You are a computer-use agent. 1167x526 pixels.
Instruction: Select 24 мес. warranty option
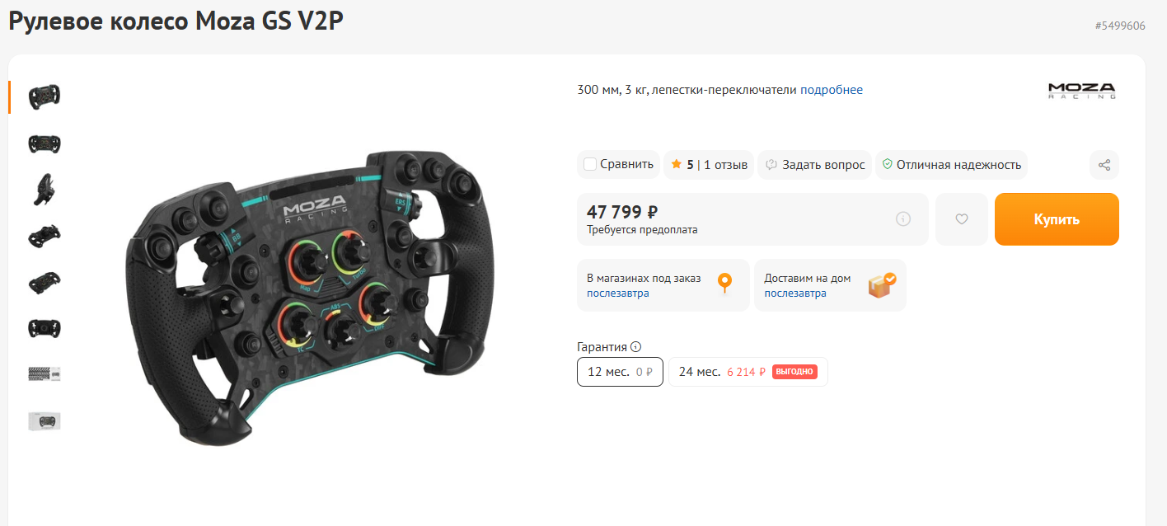click(748, 372)
